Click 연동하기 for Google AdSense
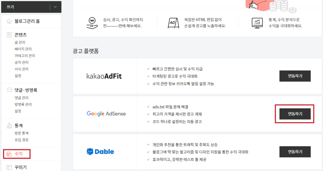The image size is (323, 171). (295, 114)
